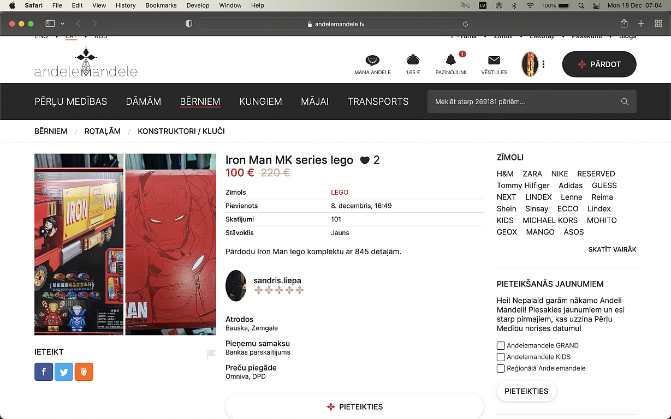671x419 pixels.
Task: Expand Safari sidebar options dropdown arrow
Action: click(x=62, y=23)
